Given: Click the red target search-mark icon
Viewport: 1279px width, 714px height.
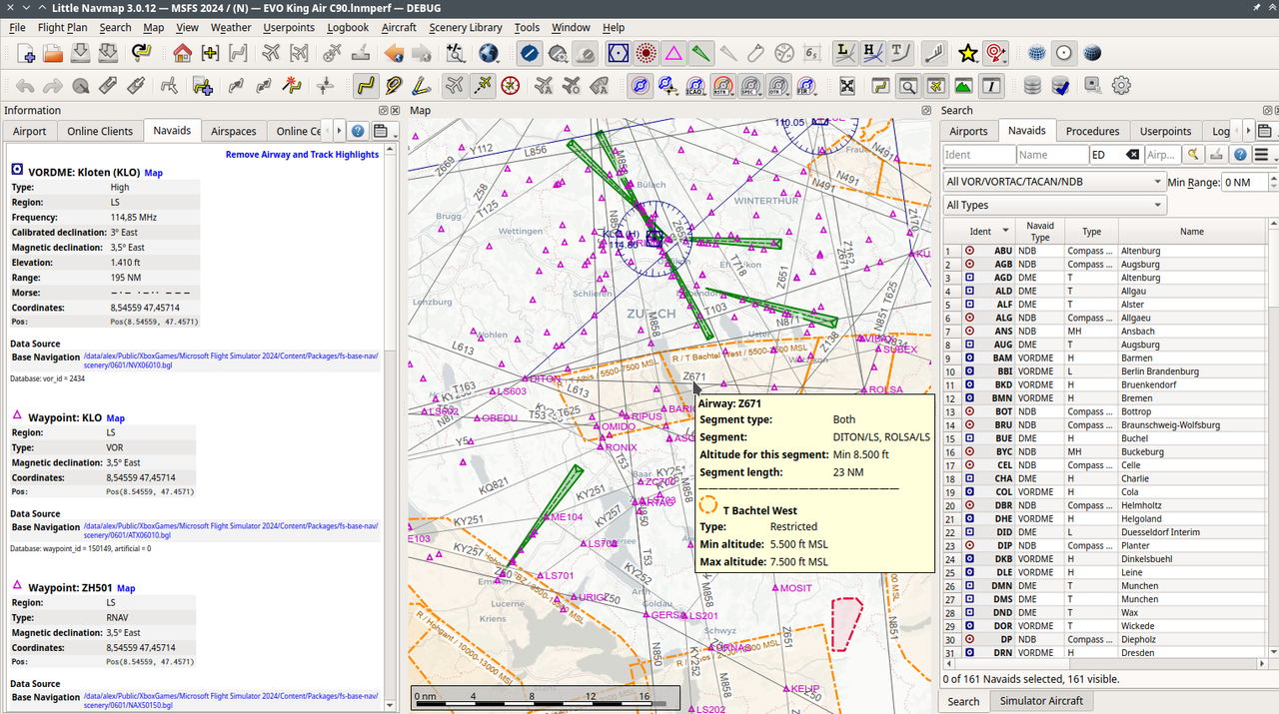Looking at the screenshot, I should (x=995, y=53).
